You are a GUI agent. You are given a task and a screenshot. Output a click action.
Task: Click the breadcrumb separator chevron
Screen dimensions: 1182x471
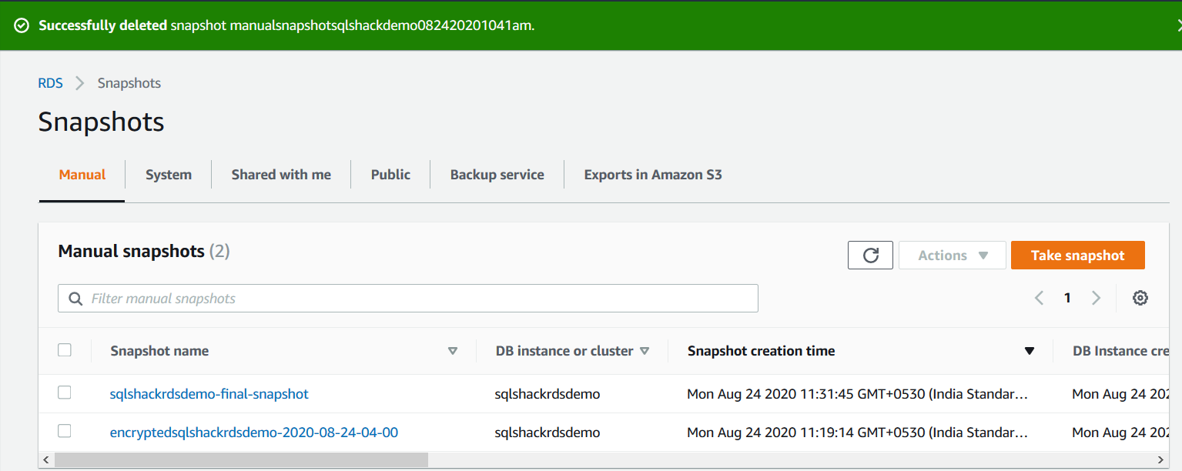pyautogui.click(x=80, y=83)
